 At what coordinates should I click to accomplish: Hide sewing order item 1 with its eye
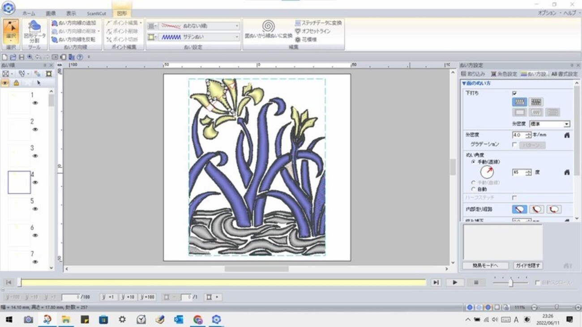tap(35, 103)
